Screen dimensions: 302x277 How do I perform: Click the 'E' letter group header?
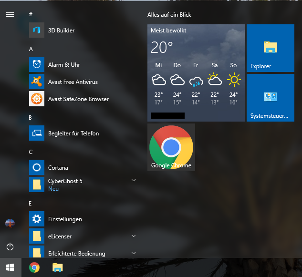click(30, 204)
